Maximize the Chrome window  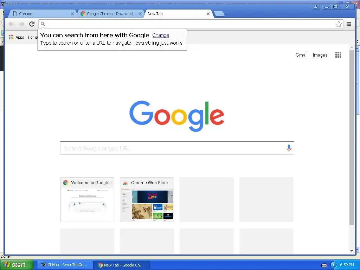click(336, 7)
